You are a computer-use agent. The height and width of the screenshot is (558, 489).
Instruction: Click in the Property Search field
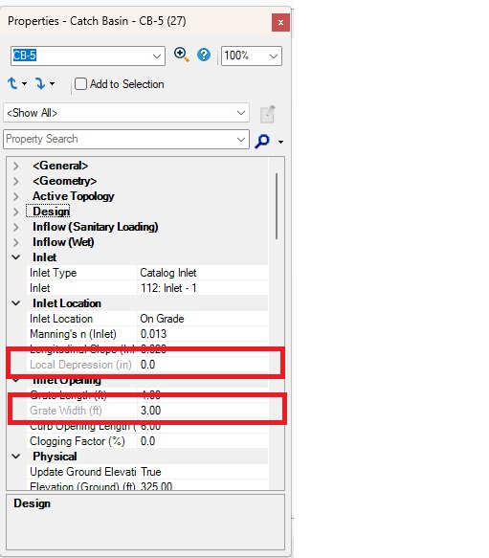coord(120,139)
